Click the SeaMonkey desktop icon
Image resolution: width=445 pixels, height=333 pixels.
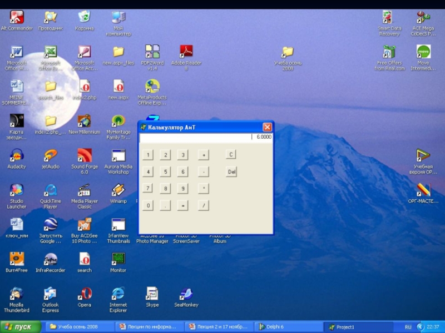click(186, 294)
